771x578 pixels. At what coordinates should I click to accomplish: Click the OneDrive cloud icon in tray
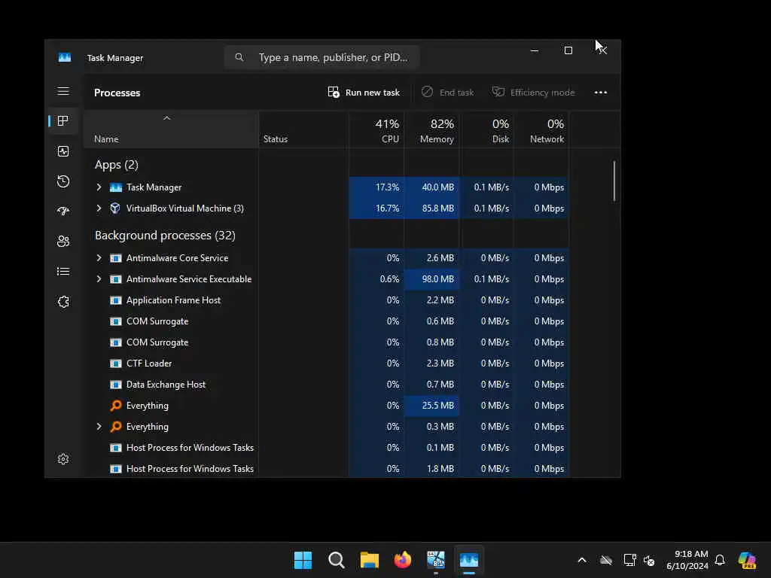pyautogui.click(x=606, y=560)
